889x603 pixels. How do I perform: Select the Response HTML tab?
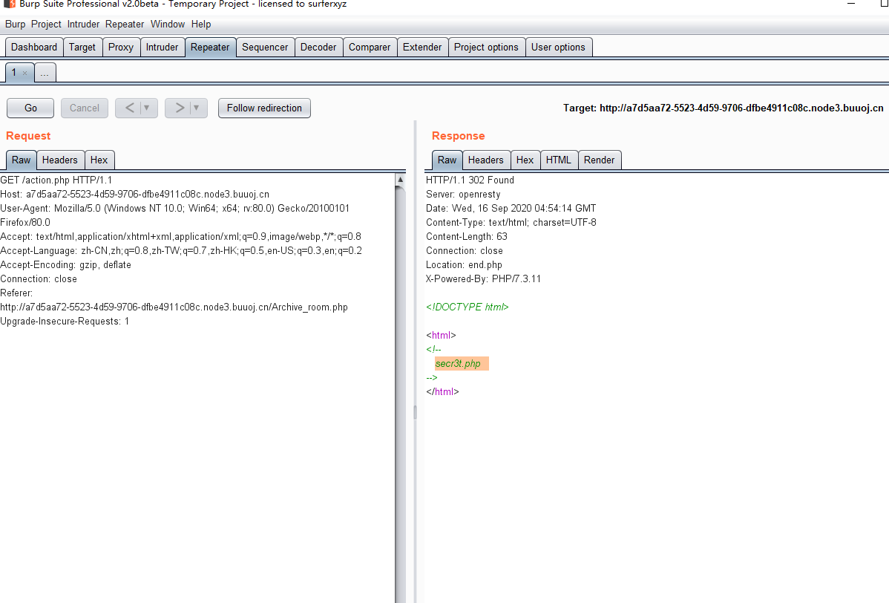pyautogui.click(x=559, y=160)
